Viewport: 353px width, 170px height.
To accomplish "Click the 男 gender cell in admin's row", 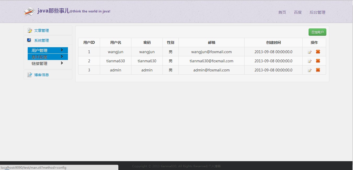I will click(171, 70).
